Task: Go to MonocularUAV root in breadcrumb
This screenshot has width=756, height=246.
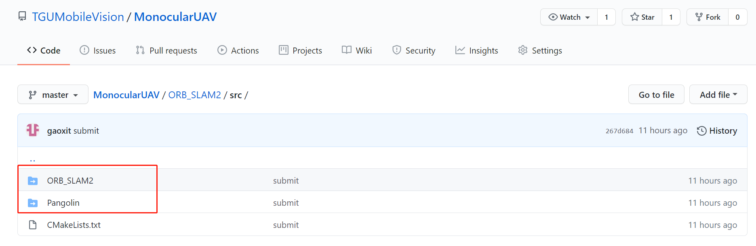Action: click(x=126, y=95)
